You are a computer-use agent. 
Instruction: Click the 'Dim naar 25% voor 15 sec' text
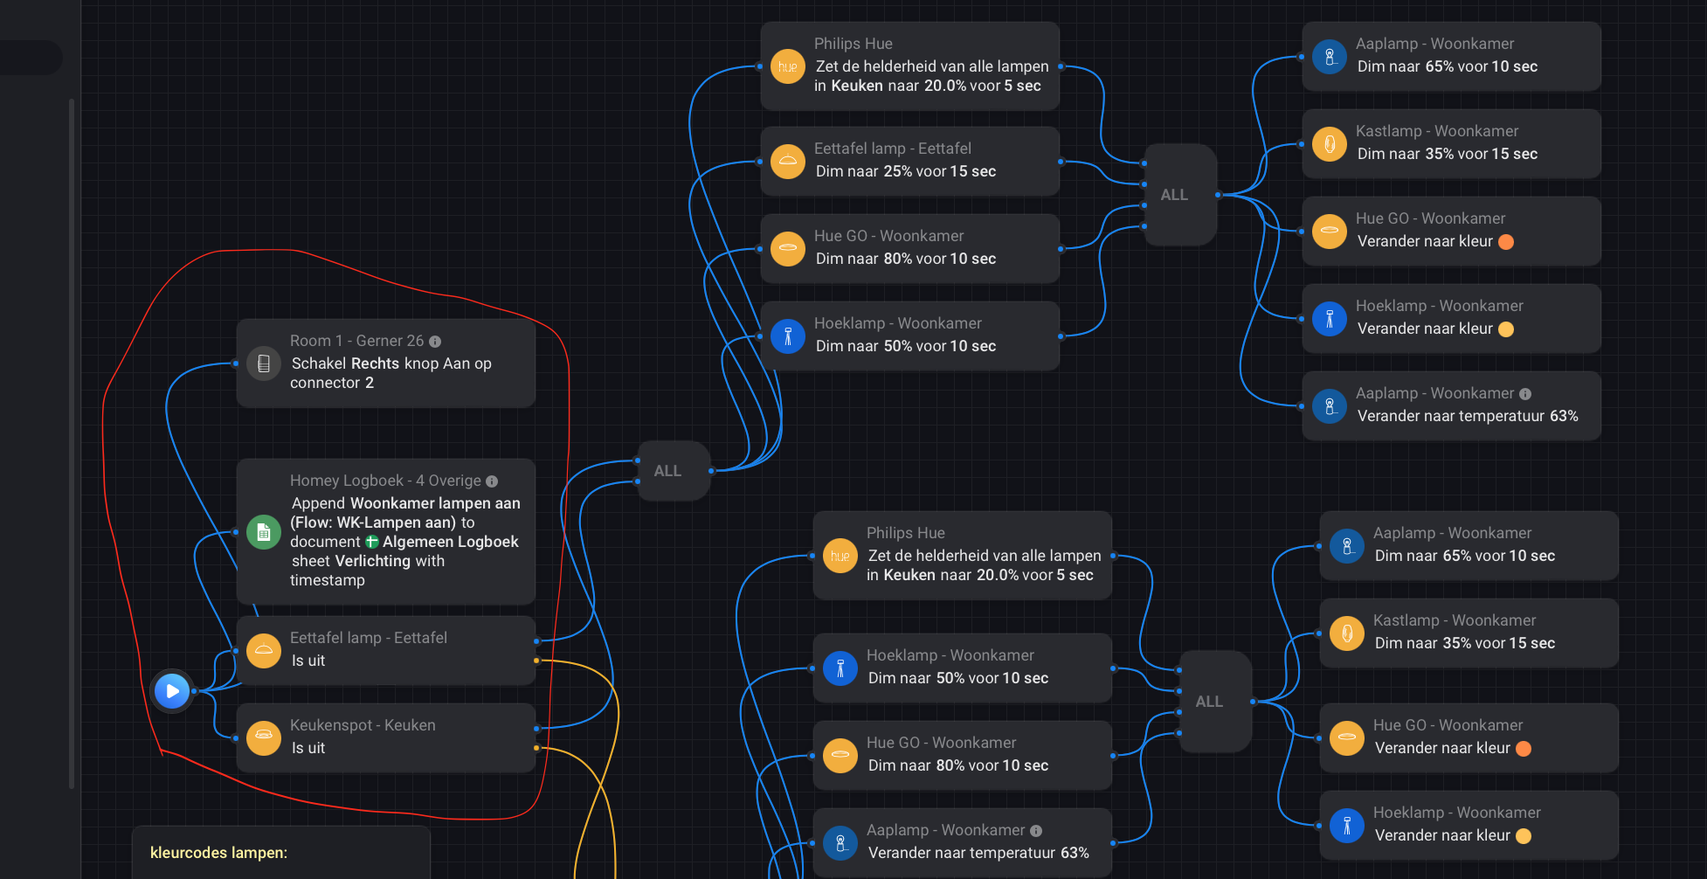point(906,171)
